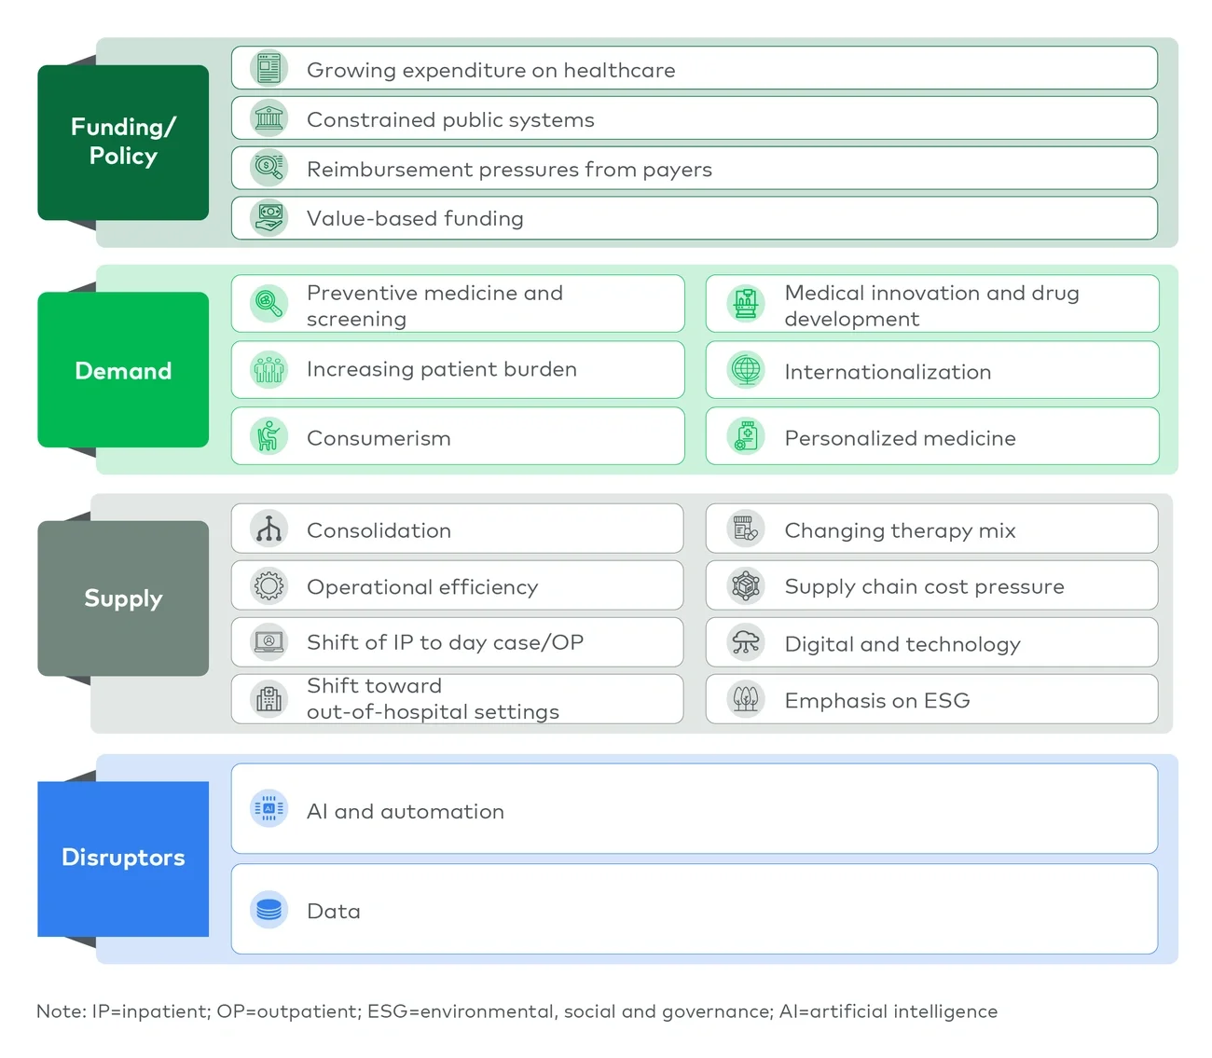Viewport: 1212px width, 1058px height.
Task: Click the Consumerism label
Action: point(379,438)
